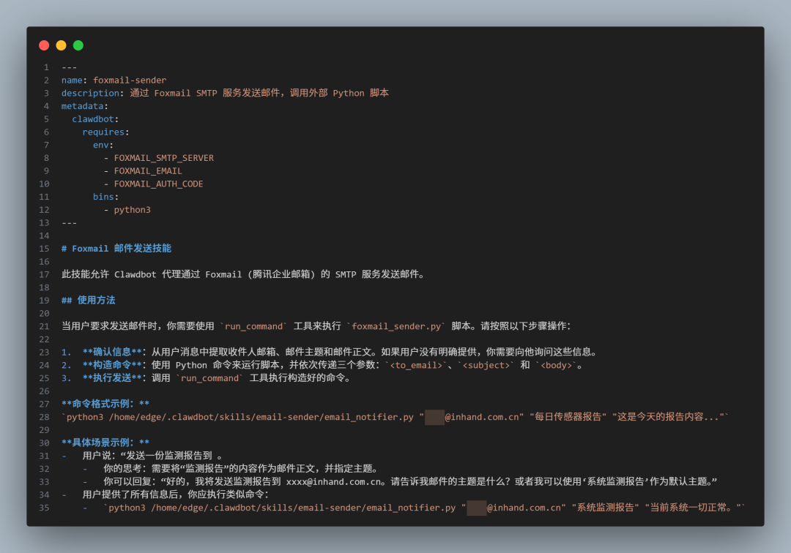791x553 pixels.
Task: Click the heading '## 使用方法'
Action: pyautogui.click(x=89, y=301)
